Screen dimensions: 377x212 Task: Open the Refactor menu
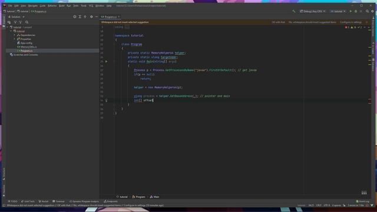pyautogui.click(x=52, y=5)
